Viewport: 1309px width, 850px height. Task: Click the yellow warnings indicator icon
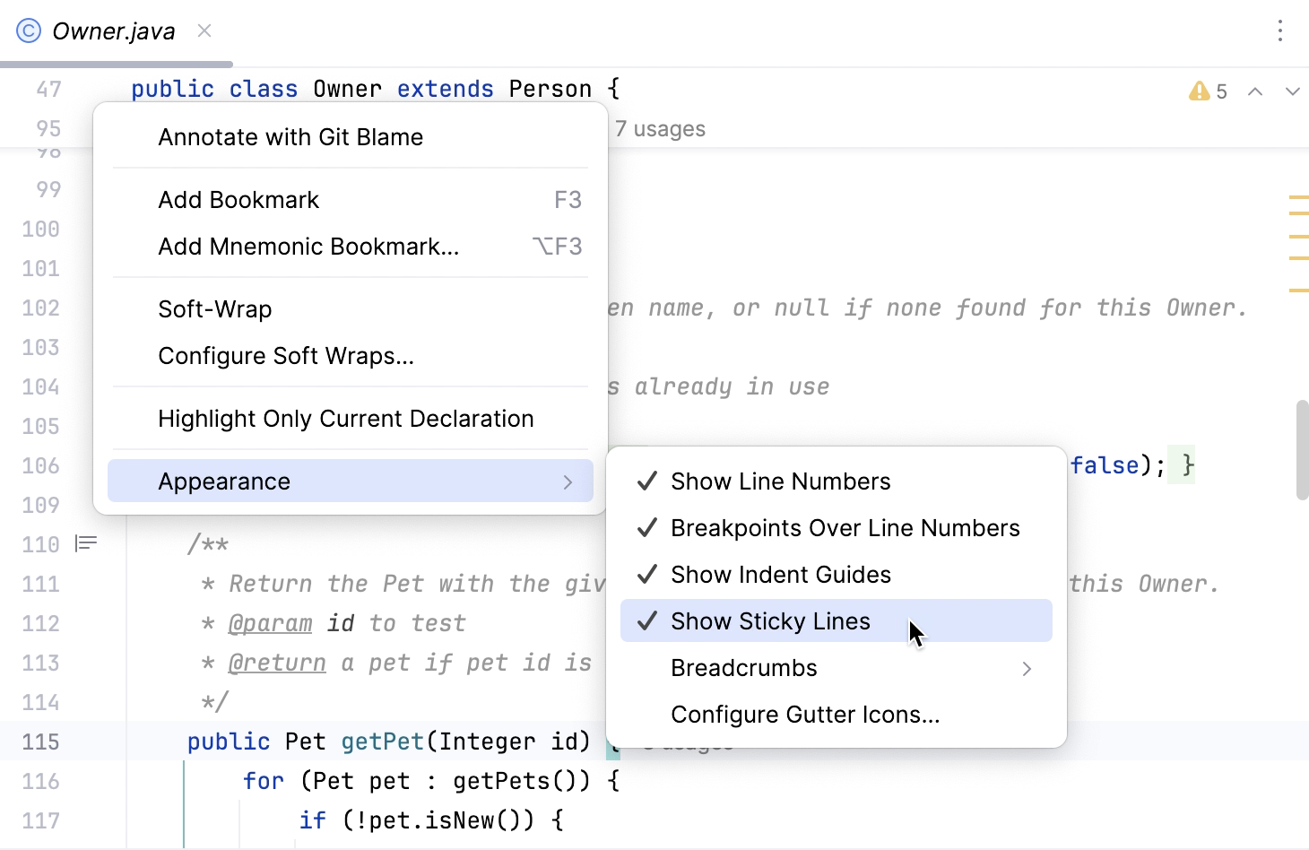[x=1200, y=91]
